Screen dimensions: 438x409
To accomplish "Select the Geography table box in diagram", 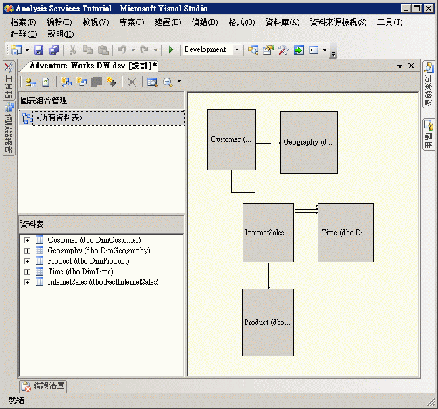I will 309,142.
